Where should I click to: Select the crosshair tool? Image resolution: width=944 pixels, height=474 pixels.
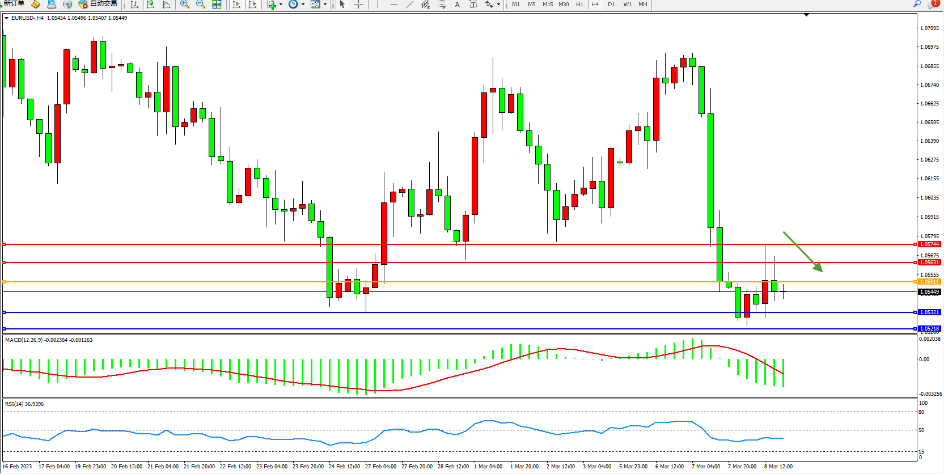pos(359,4)
